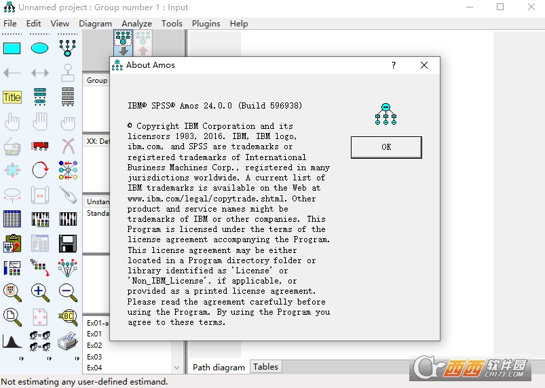Open the Tools menu
This screenshot has height=388, width=545.
tap(172, 24)
